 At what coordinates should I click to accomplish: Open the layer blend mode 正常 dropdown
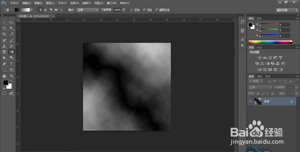(x=260, y=87)
